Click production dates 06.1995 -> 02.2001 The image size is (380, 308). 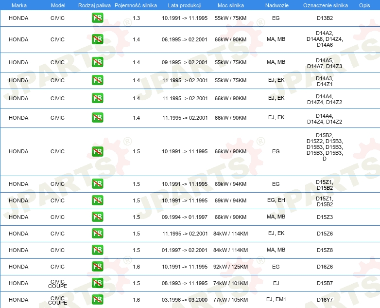click(185, 39)
